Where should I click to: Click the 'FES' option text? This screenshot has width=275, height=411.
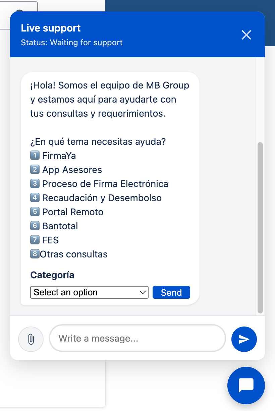click(x=50, y=240)
